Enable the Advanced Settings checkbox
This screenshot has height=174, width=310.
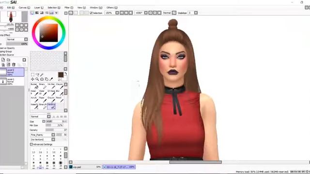31,145
